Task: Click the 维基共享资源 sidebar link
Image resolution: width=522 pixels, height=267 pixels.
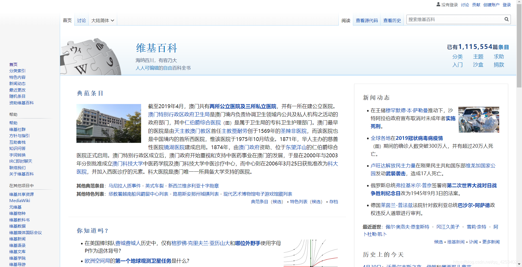Action: point(21,194)
